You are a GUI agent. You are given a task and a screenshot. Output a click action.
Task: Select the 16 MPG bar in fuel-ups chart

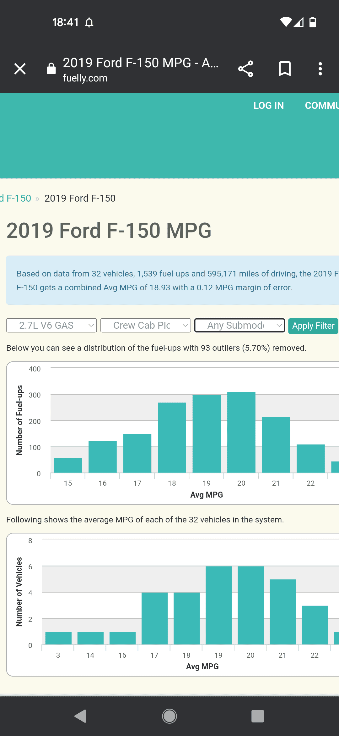[x=103, y=457]
